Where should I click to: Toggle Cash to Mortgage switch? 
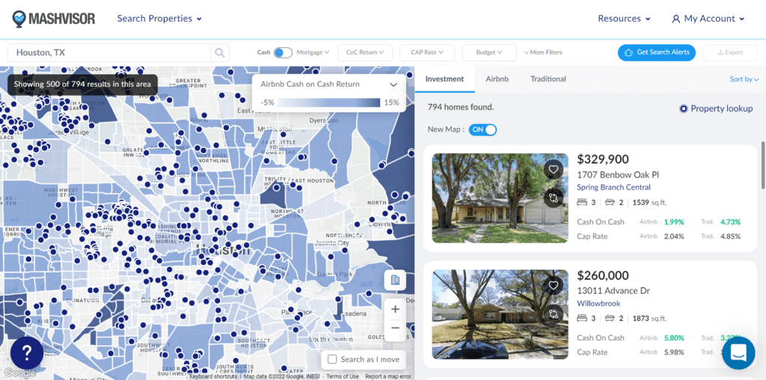pyautogui.click(x=283, y=52)
